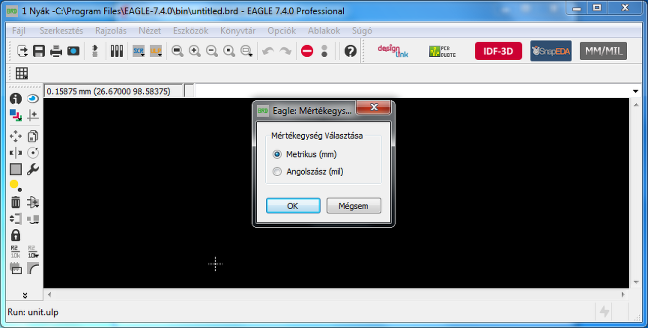Open the CAM processor icon
This screenshot has width=648, height=328.
(x=73, y=51)
